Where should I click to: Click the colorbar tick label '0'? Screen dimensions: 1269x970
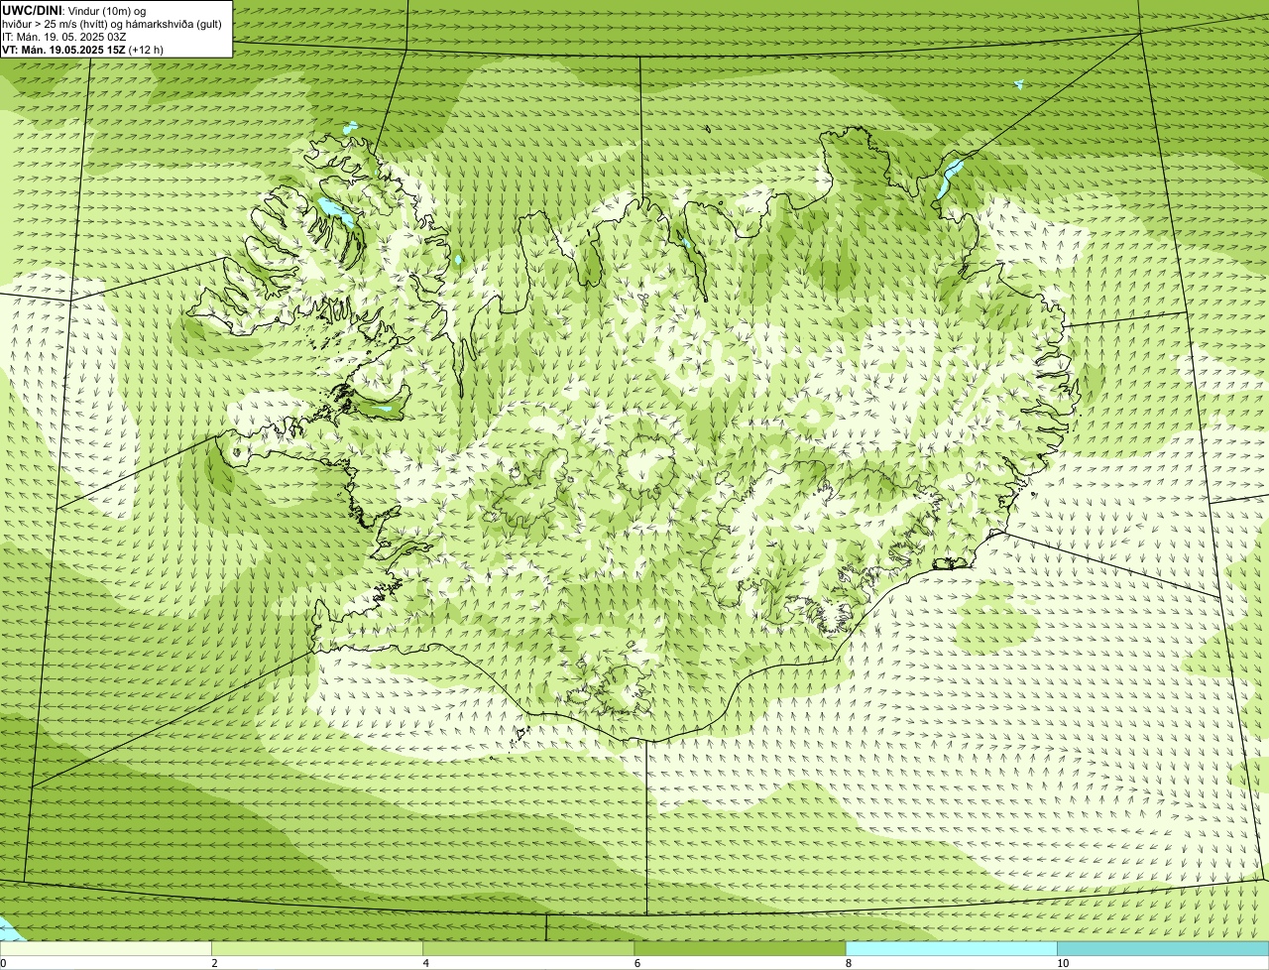[3, 963]
